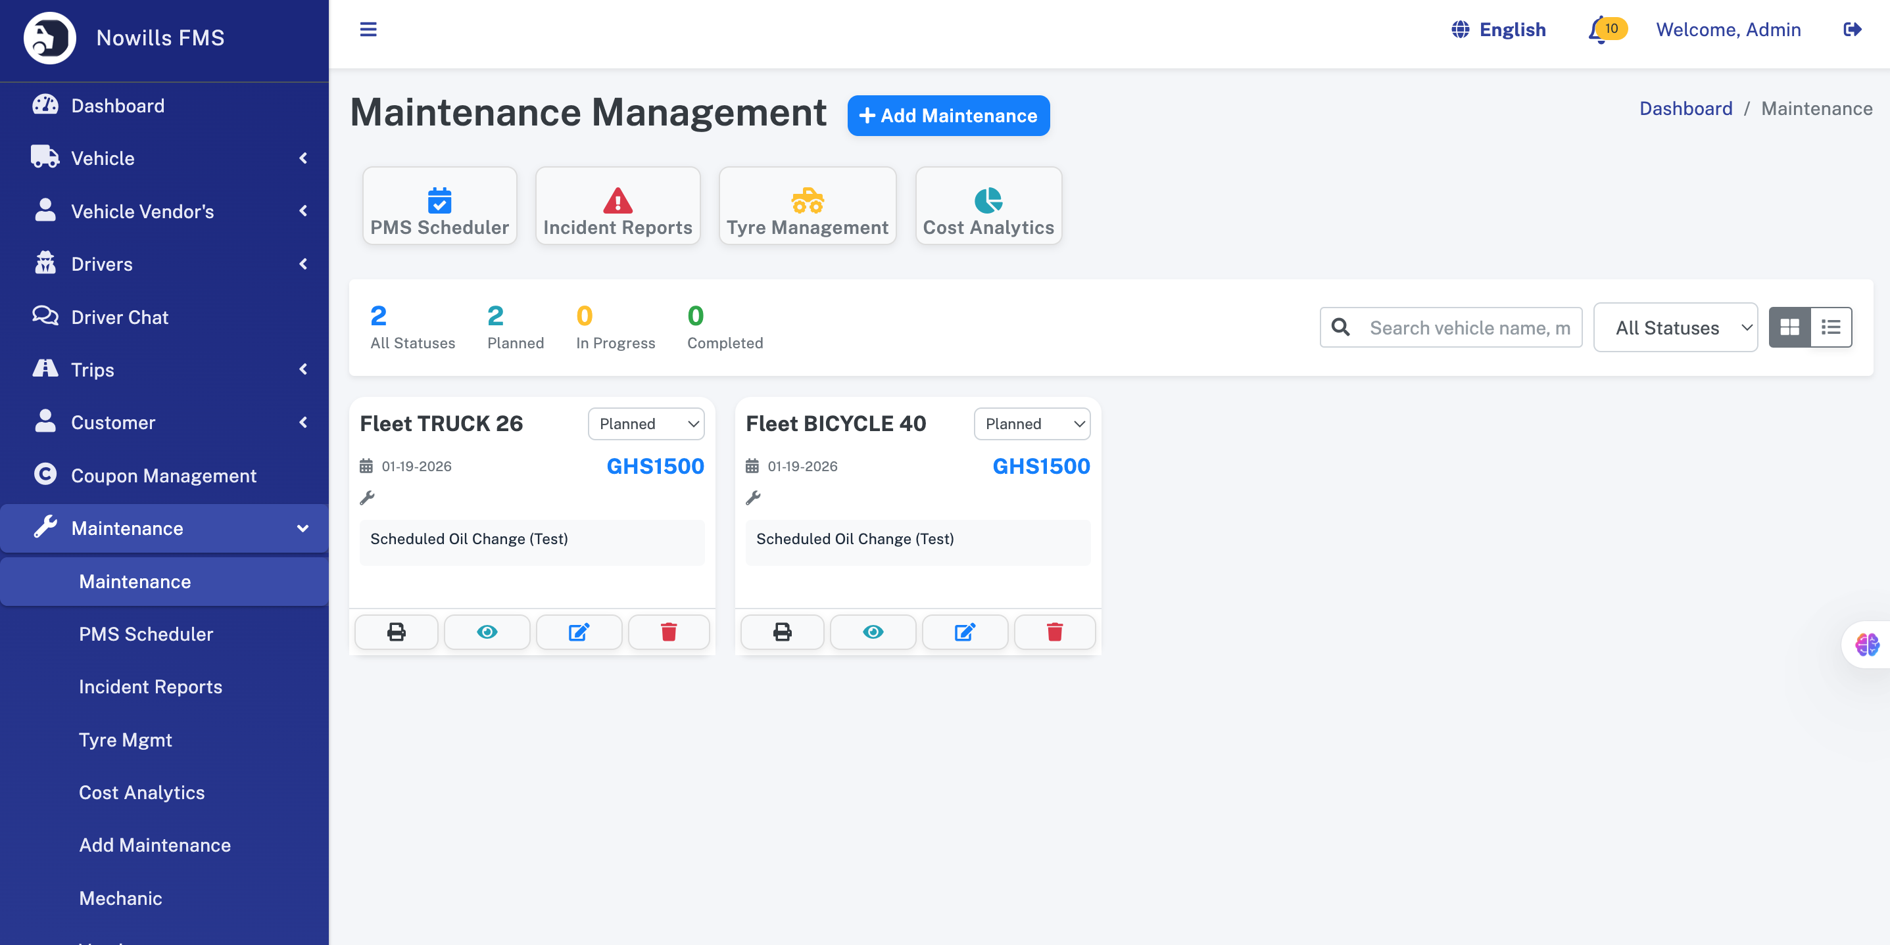Viewport: 1890px width, 945px height.
Task: Click the hamburger menu icon
Action: [368, 30]
